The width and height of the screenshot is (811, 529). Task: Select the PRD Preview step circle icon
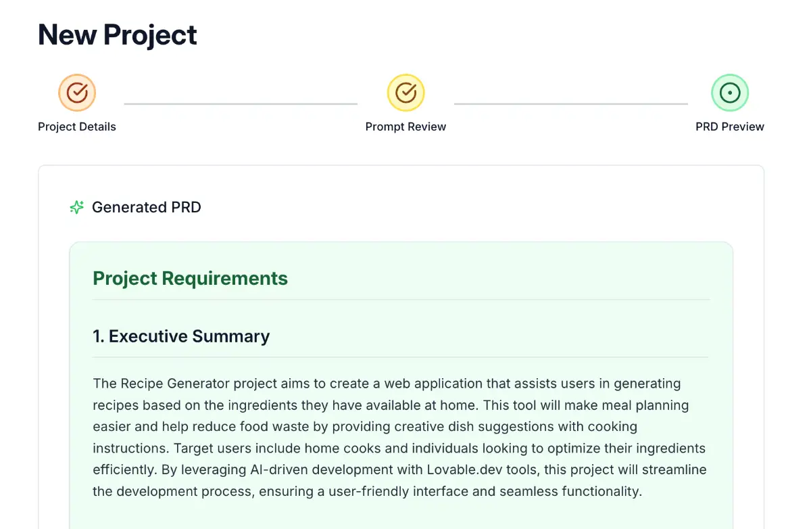pos(730,93)
